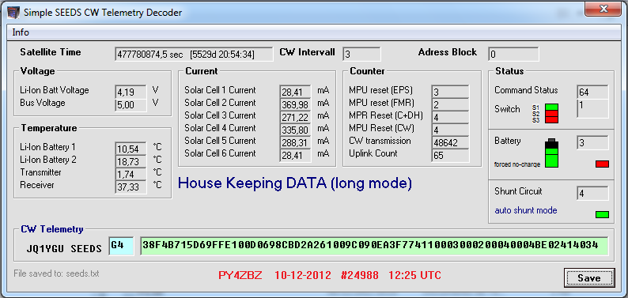Viewport: 628px width, 298px height.
Task: Click the red S2 switch indicator
Action: point(551,114)
